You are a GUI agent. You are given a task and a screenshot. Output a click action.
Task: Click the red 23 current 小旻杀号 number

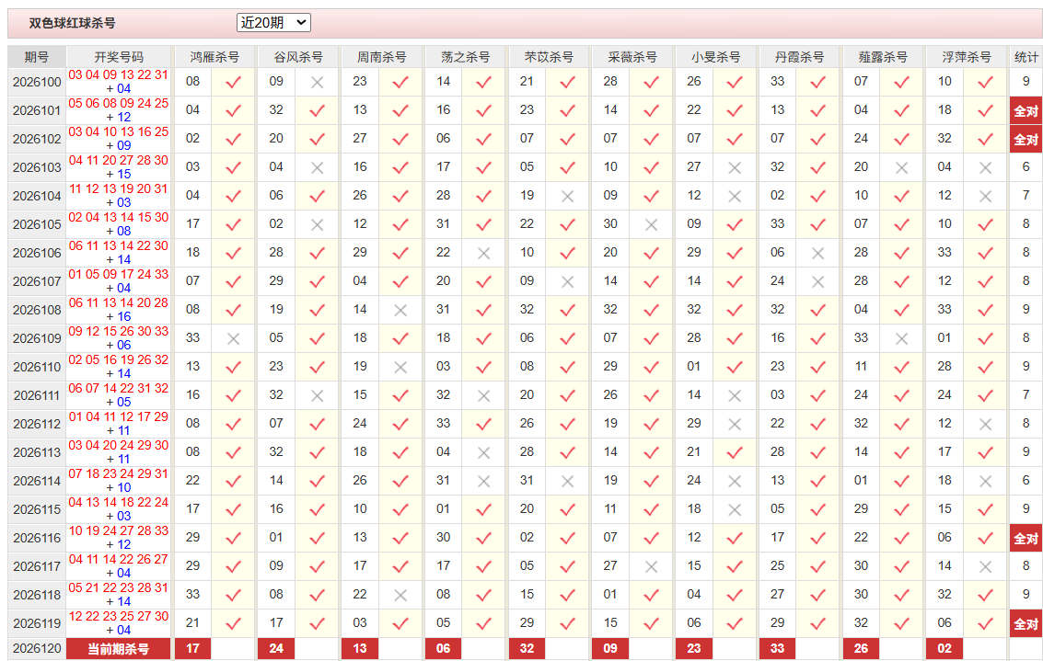694,649
